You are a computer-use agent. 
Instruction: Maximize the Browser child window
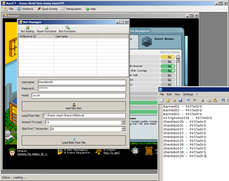pyautogui.click(x=192, y=16)
